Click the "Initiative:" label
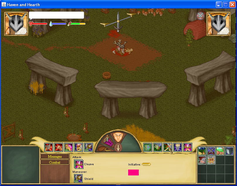This screenshot has width=237, height=186. point(135,164)
